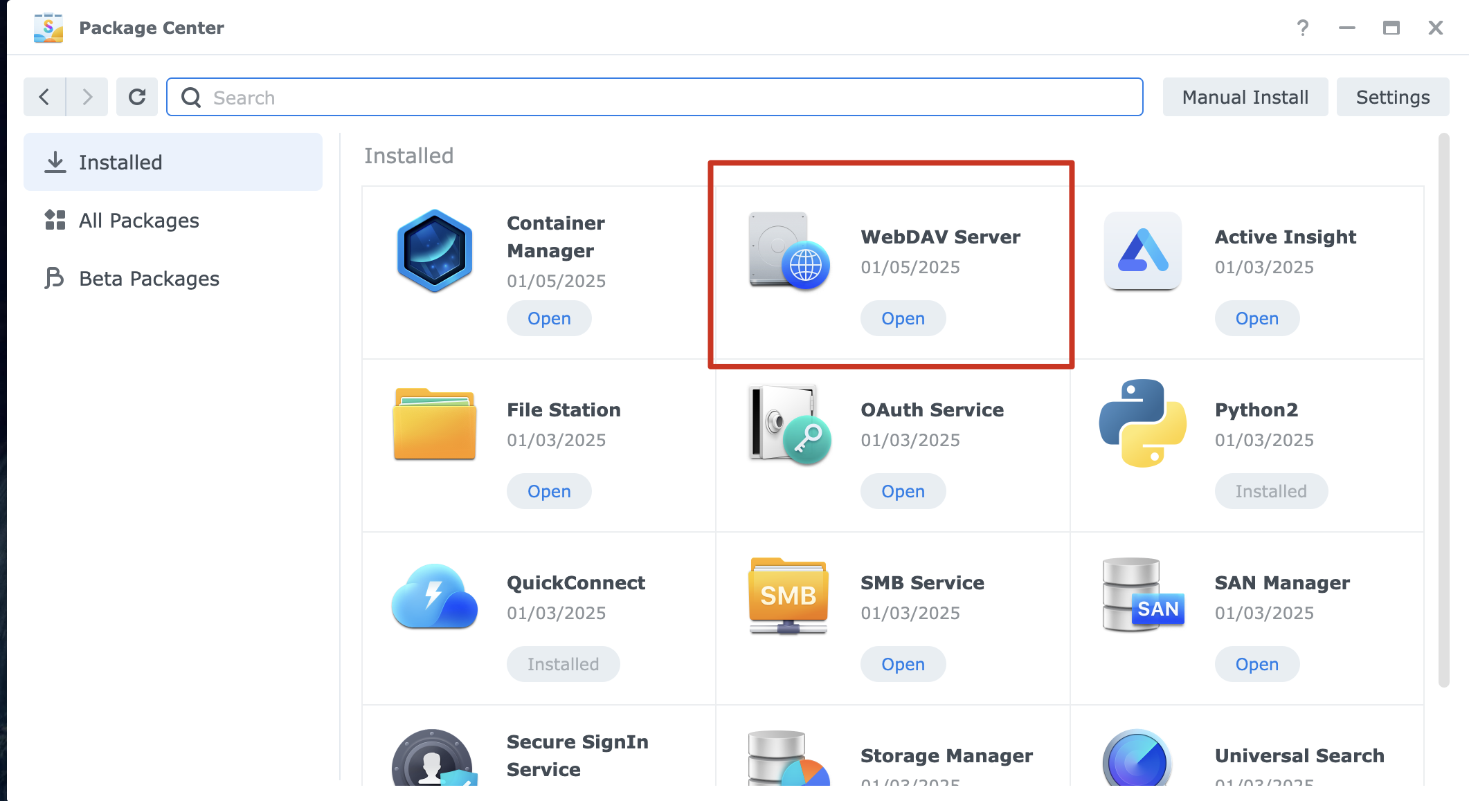1469x801 pixels.
Task: Click the File Station title
Action: pyautogui.click(x=564, y=409)
